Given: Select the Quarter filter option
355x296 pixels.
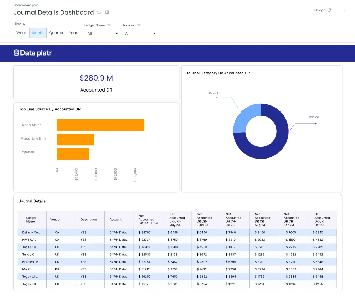Looking at the screenshot, I should tap(56, 33).
